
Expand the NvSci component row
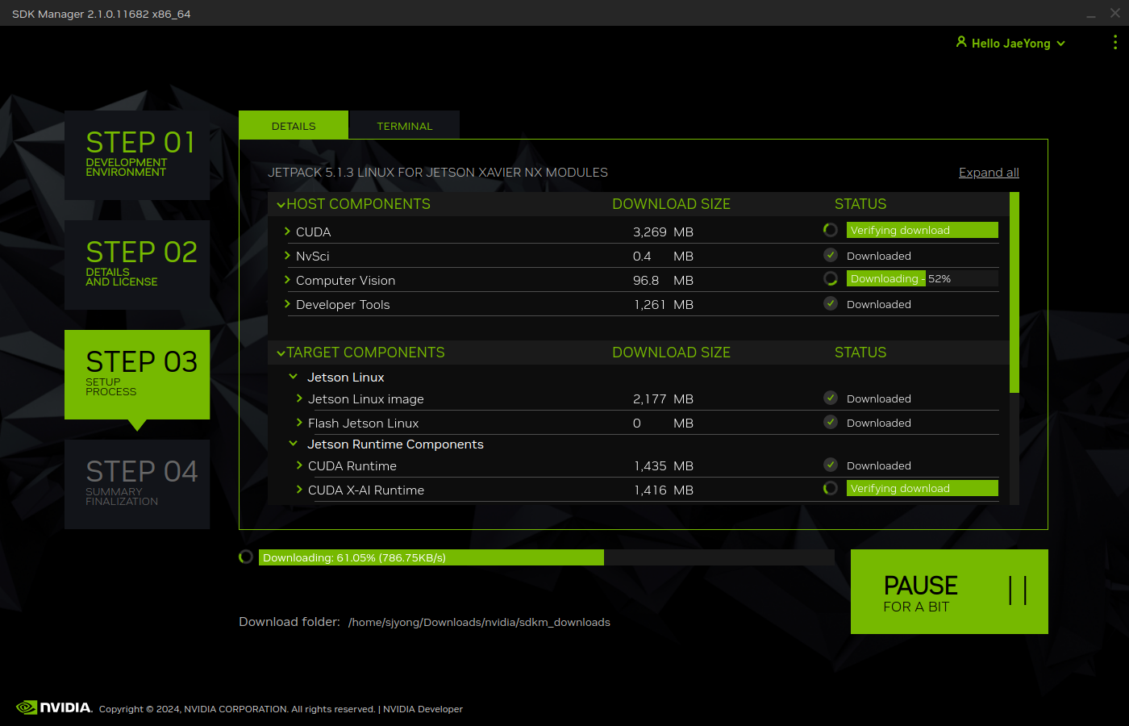(x=287, y=256)
